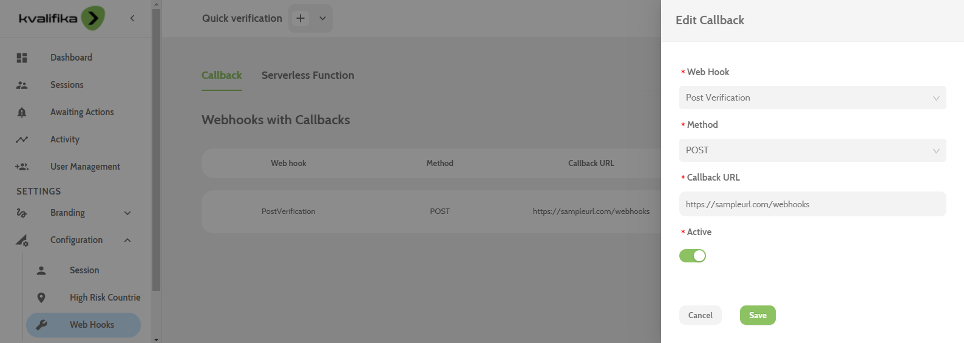Click into the Callback URL field

[813, 204]
